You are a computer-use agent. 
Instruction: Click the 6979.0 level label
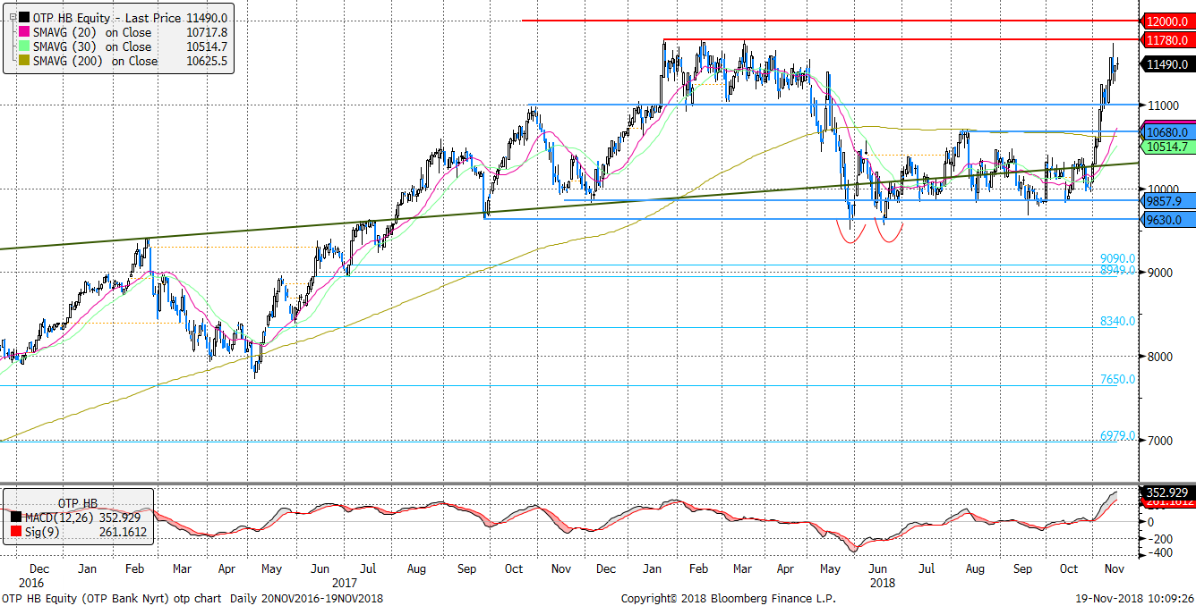1117,435
